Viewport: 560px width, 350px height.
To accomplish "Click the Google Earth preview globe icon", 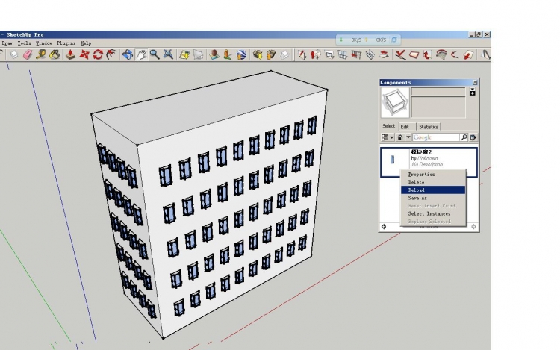I will tap(241, 54).
